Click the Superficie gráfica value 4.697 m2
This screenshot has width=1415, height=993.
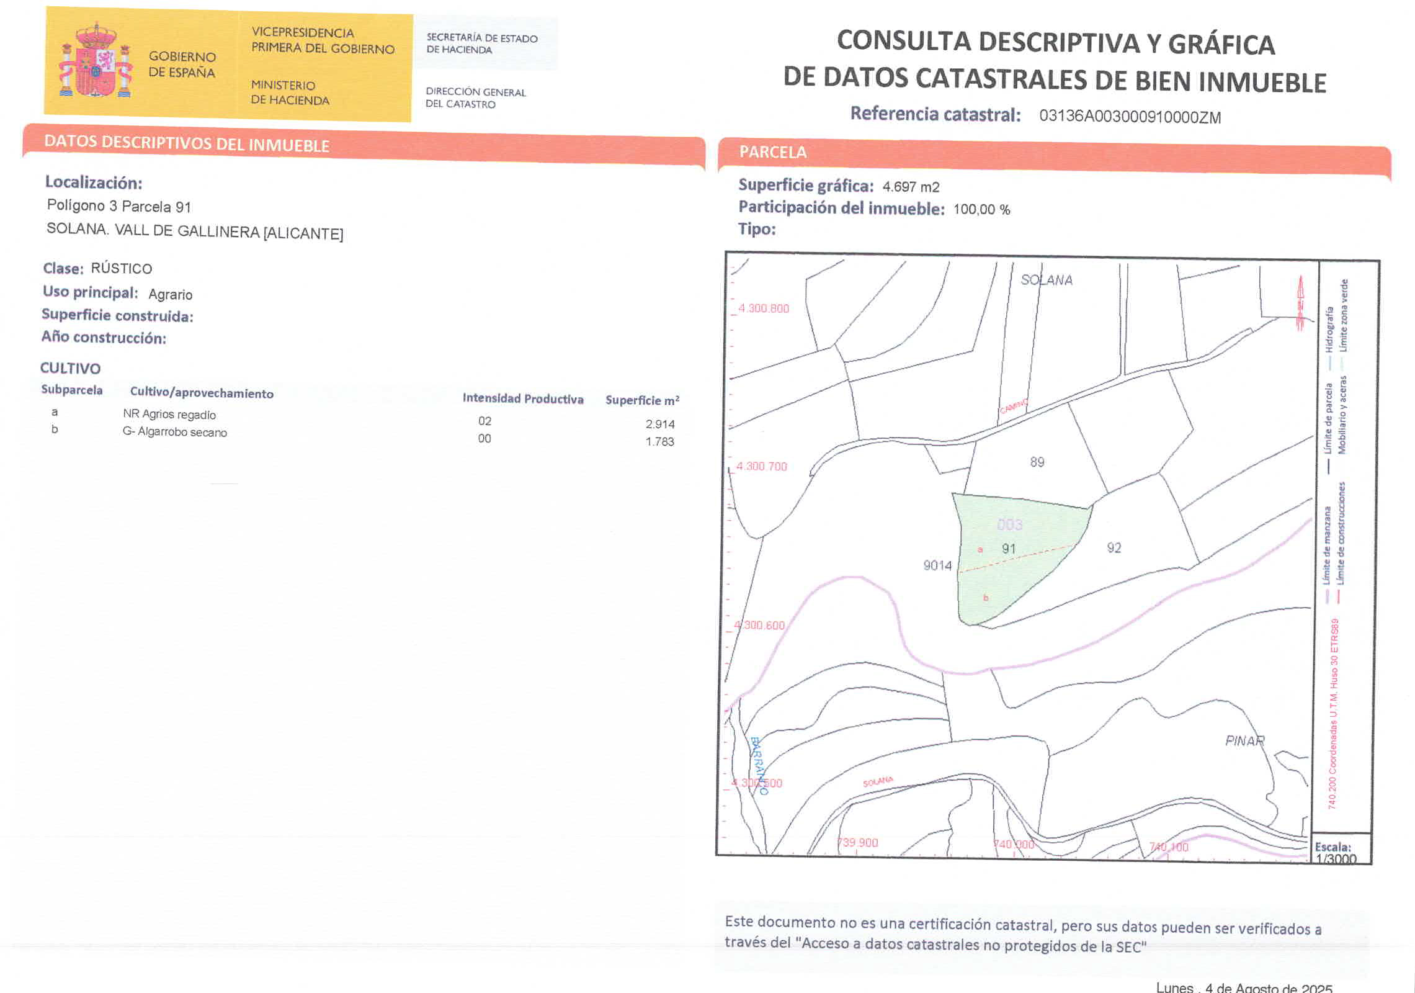coord(911,187)
